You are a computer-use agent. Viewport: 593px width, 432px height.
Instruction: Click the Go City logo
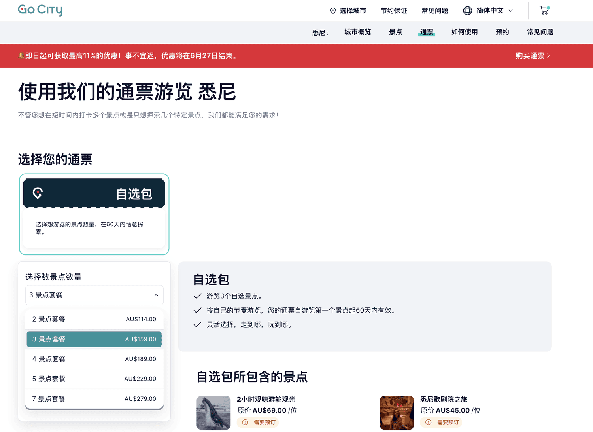coord(40,10)
